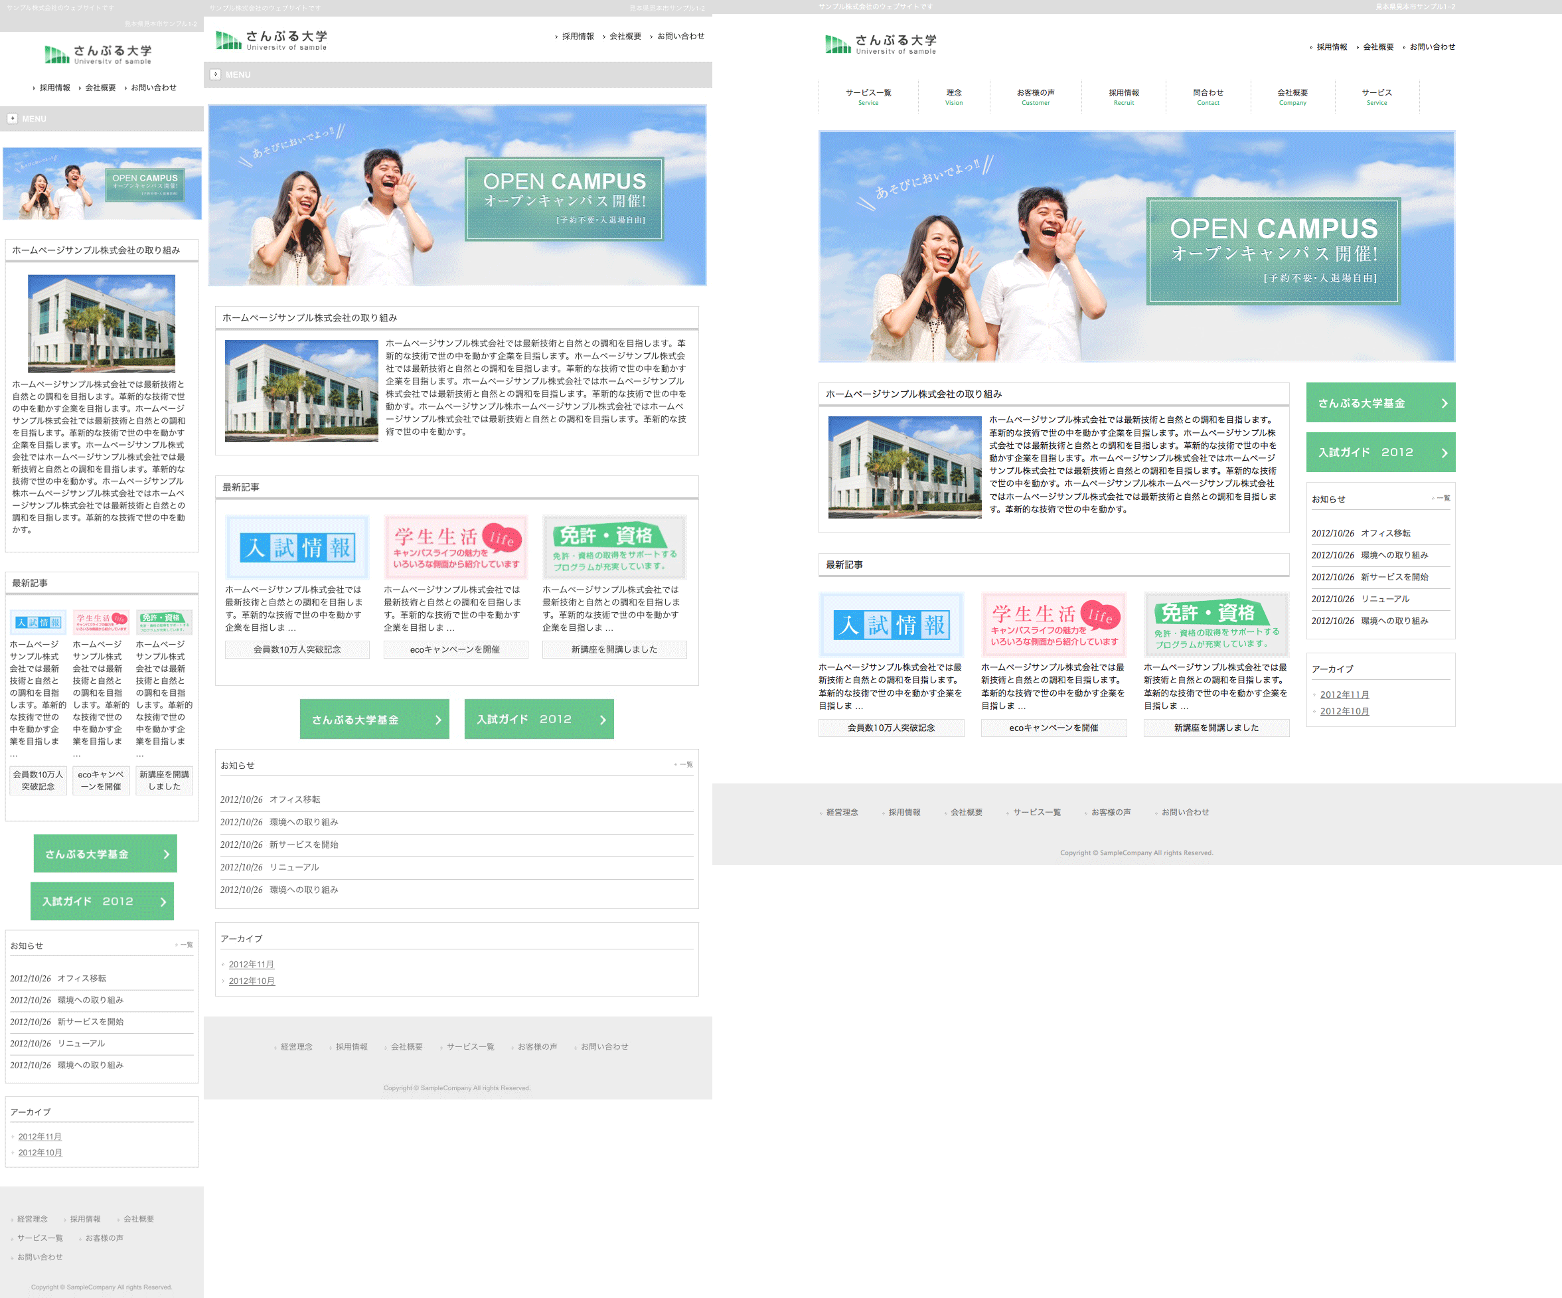1562x1298 pixels.
Task: Click the 学生生活 life banner in the tablet layout
Action: point(455,548)
